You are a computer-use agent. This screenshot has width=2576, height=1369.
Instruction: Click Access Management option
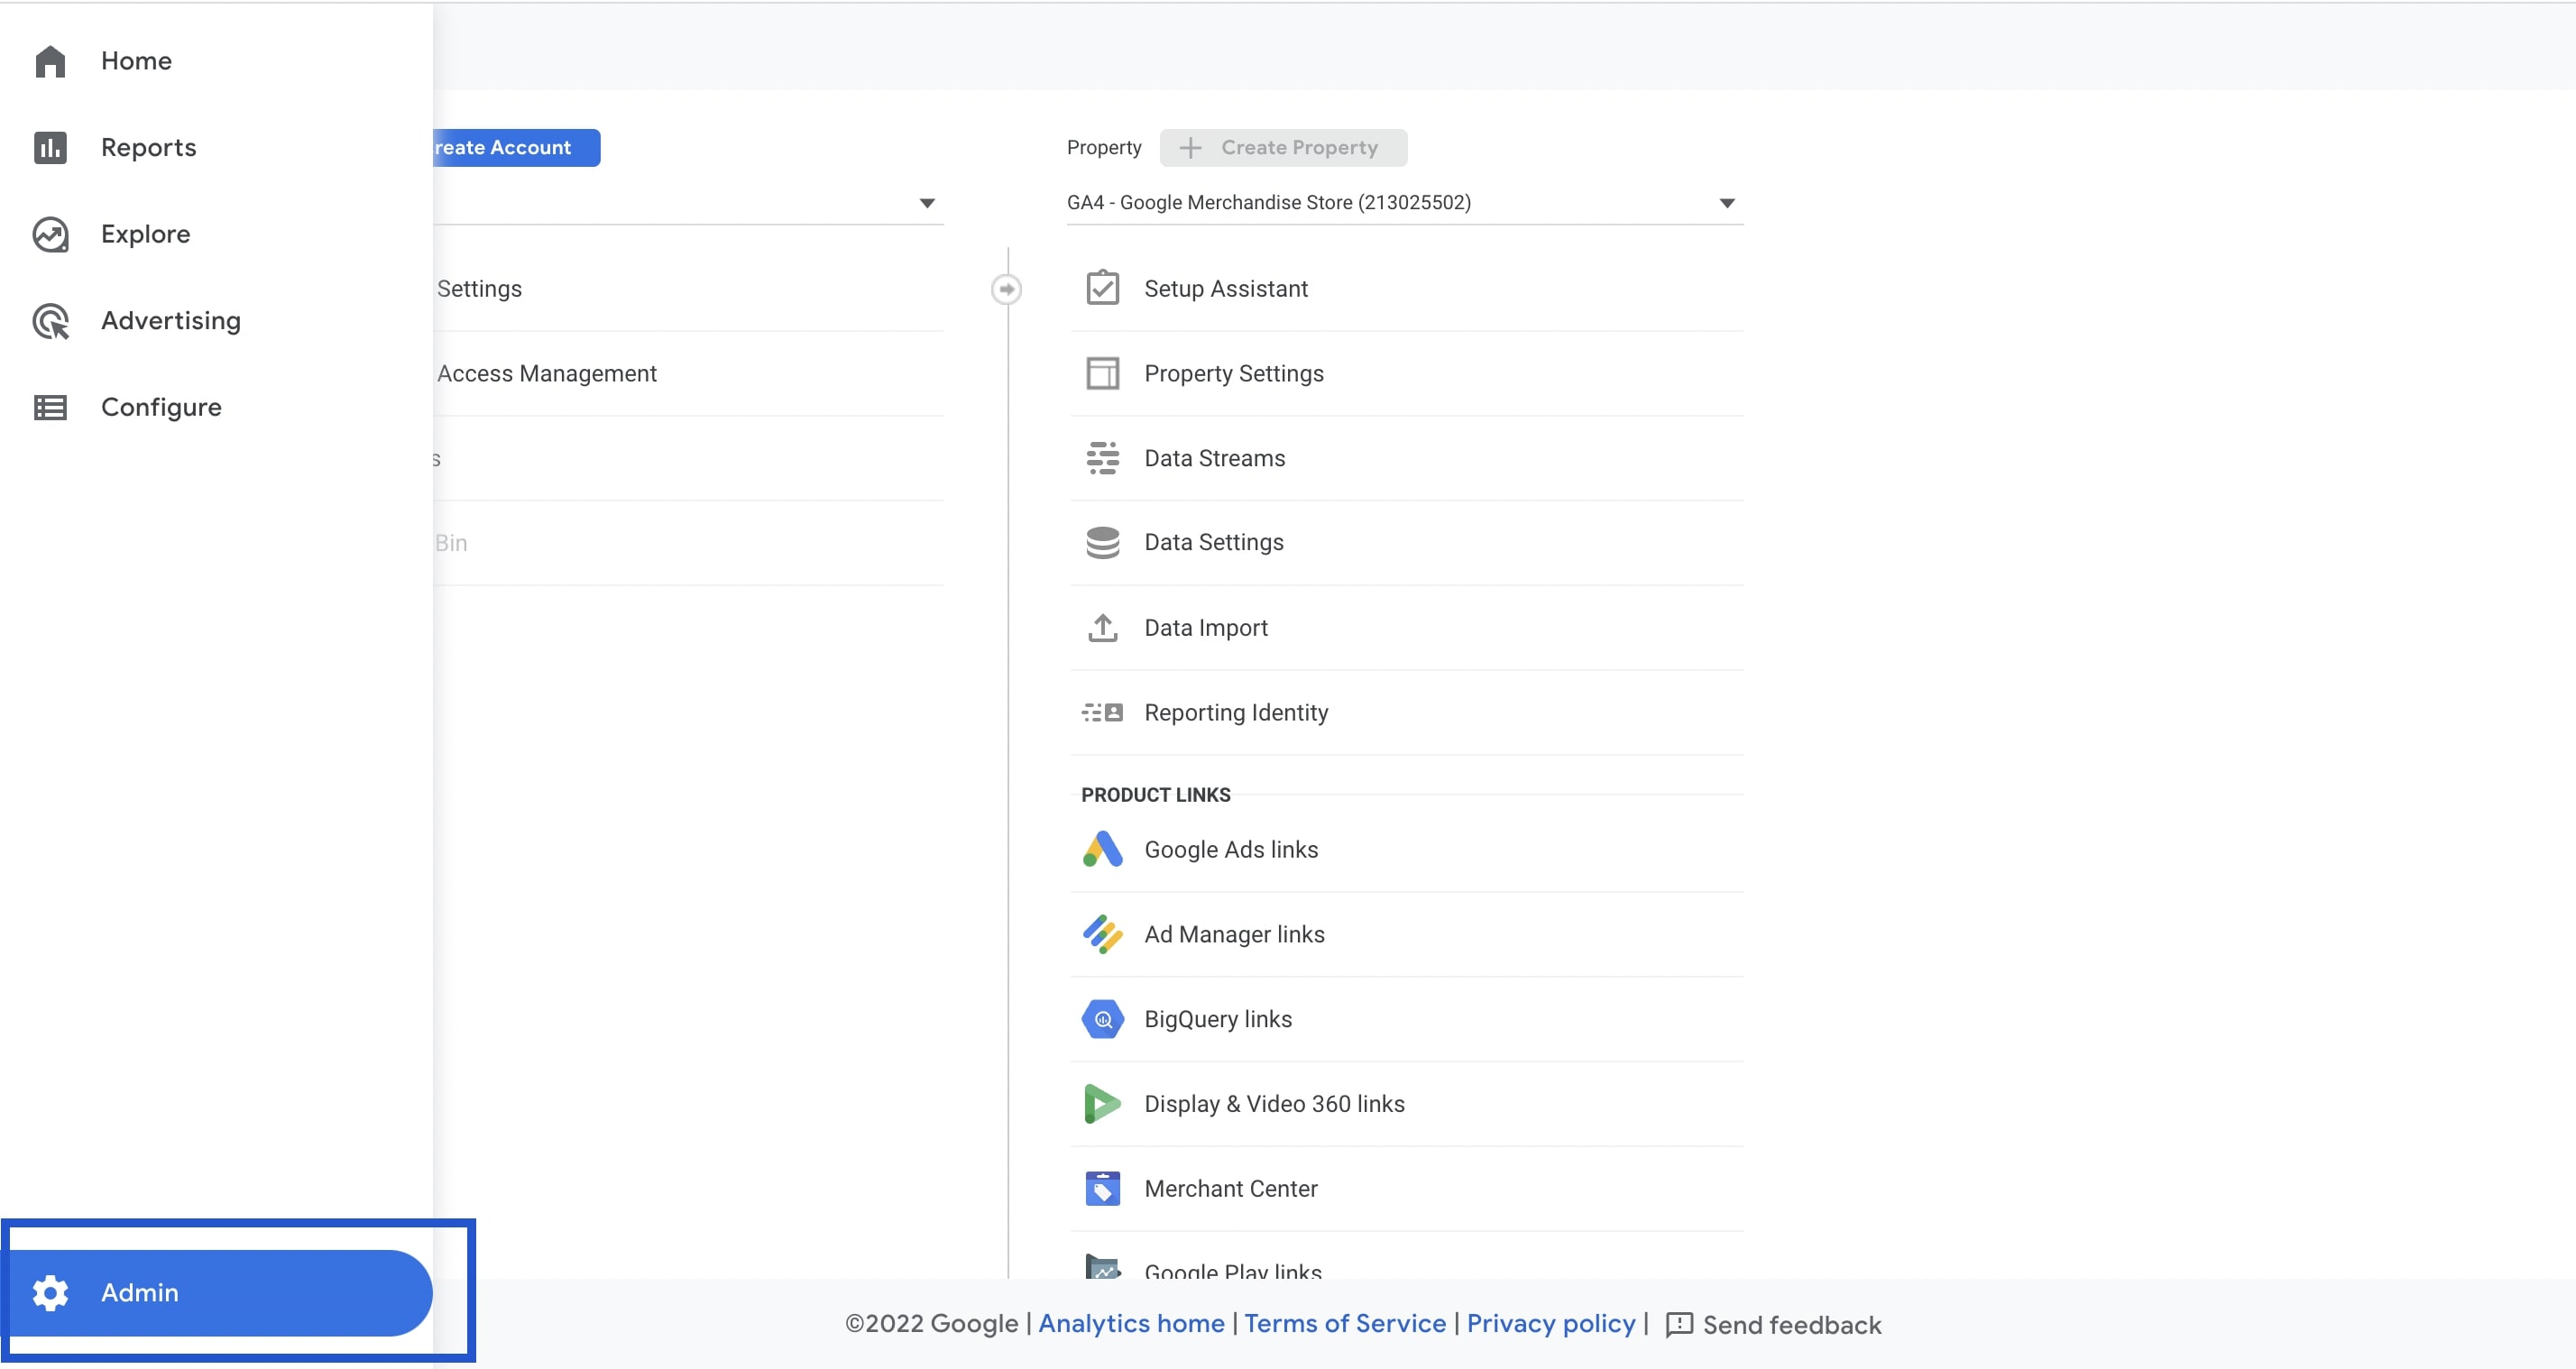(545, 372)
